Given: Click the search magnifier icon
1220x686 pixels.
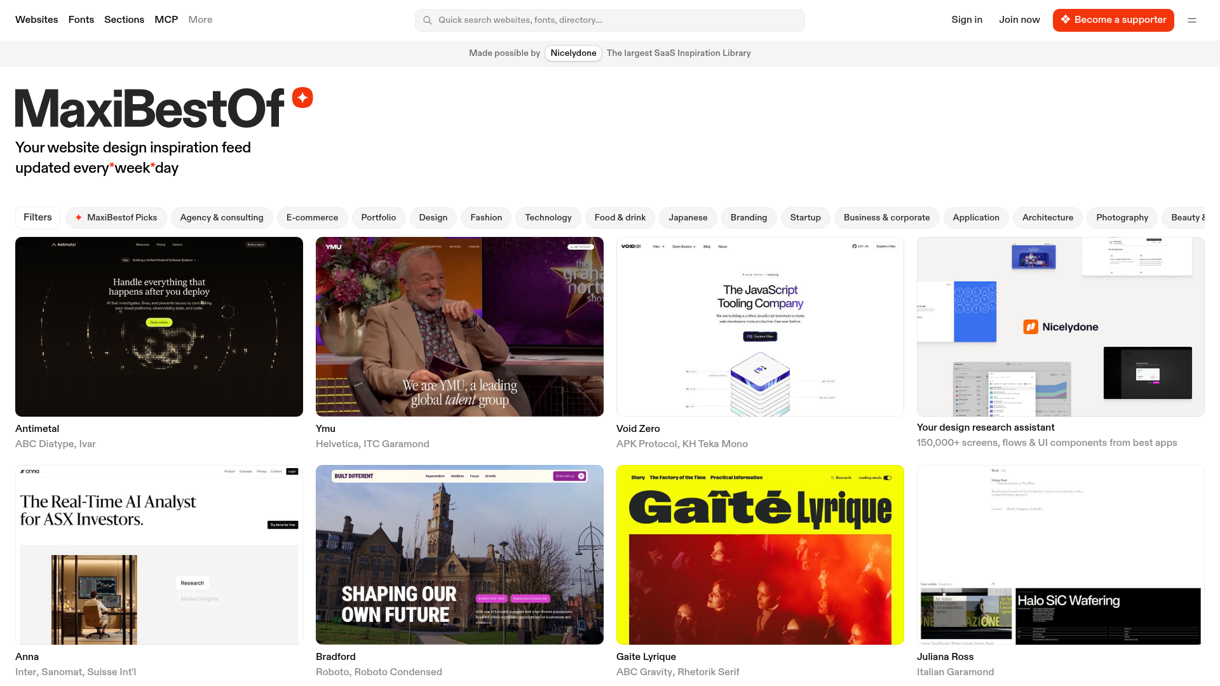Looking at the screenshot, I should 428,20.
